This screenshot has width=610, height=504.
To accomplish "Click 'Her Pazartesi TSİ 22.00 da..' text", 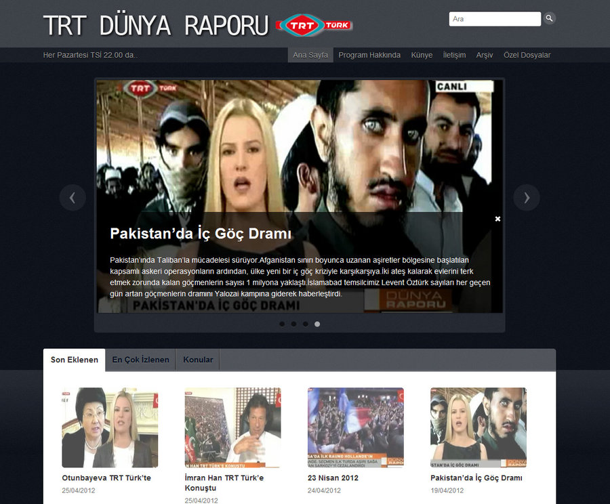I will pyautogui.click(x=90, y=55).
